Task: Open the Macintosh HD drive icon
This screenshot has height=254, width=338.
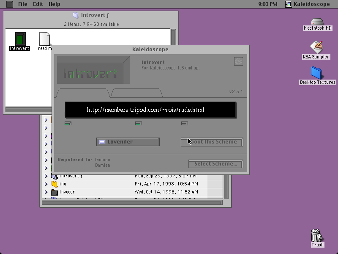Action: (317, 22)
